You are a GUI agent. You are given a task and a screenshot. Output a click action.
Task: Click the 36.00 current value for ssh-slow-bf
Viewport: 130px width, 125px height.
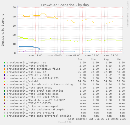click(x=82, y=72)
